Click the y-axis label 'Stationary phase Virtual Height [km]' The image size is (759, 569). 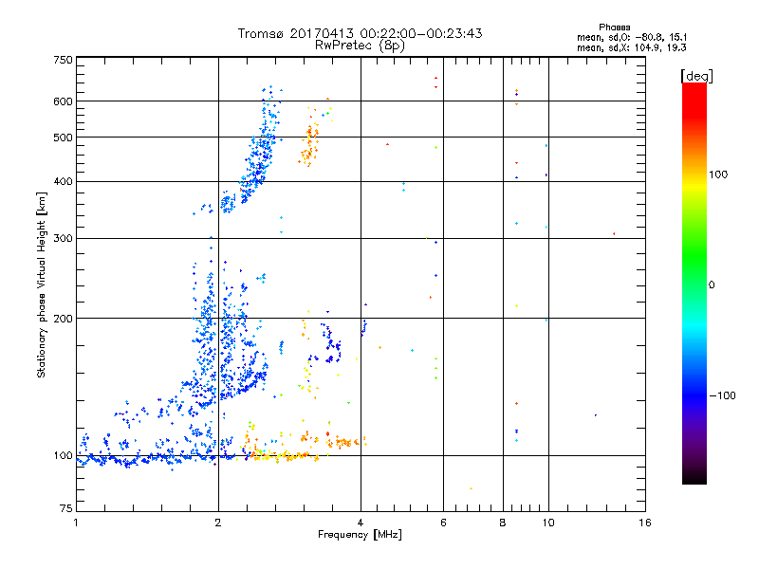(41, 284)
